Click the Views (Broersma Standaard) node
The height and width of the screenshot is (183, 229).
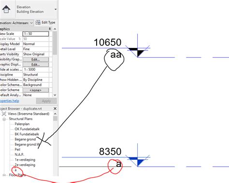pos(29,114)
